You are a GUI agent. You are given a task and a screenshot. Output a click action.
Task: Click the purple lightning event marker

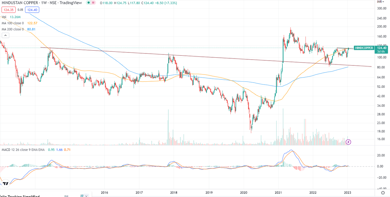coord(348,142)
